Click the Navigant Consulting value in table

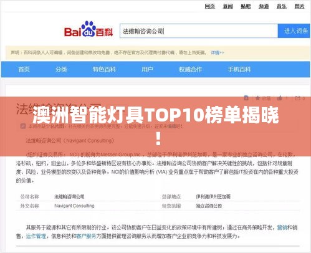pyautogui.click(x=74, y=206)
